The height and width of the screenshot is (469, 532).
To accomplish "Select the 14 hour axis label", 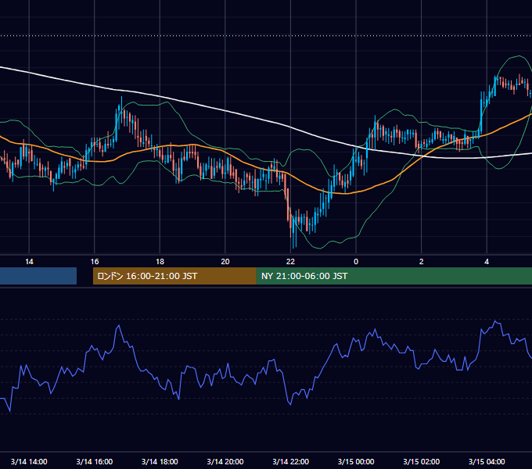I will tap(29, 262).
